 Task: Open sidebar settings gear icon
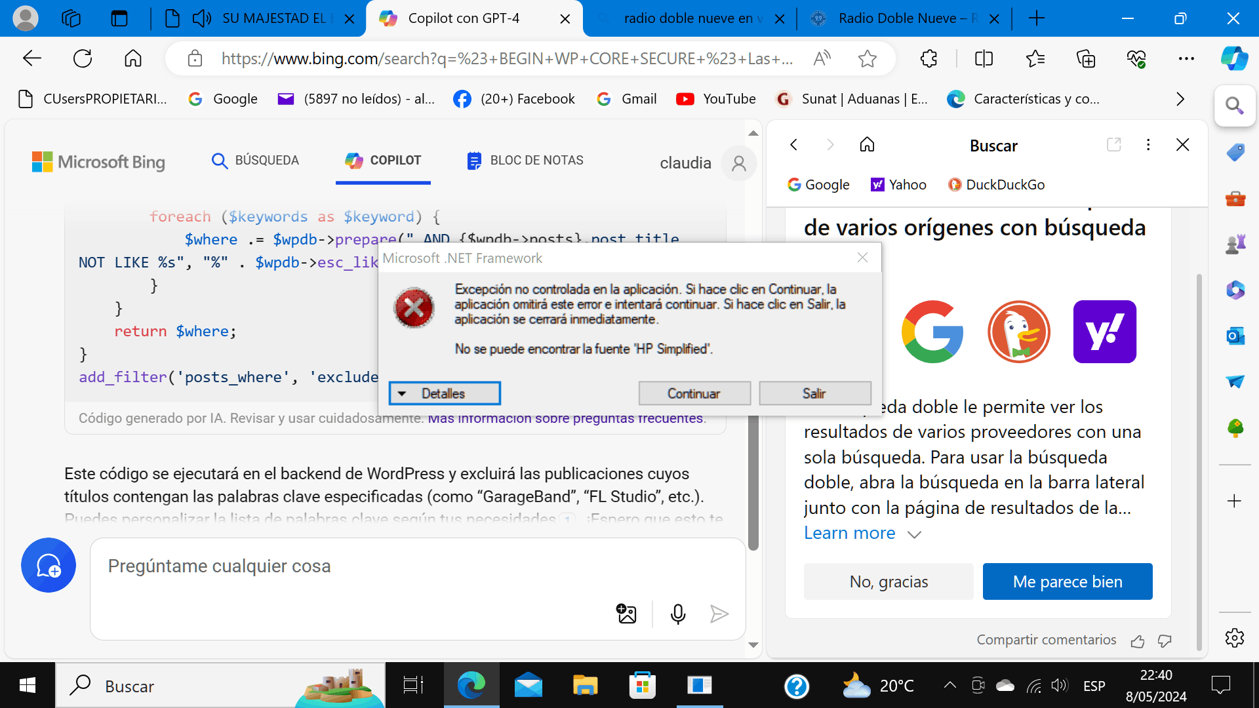coord(1234,637)
